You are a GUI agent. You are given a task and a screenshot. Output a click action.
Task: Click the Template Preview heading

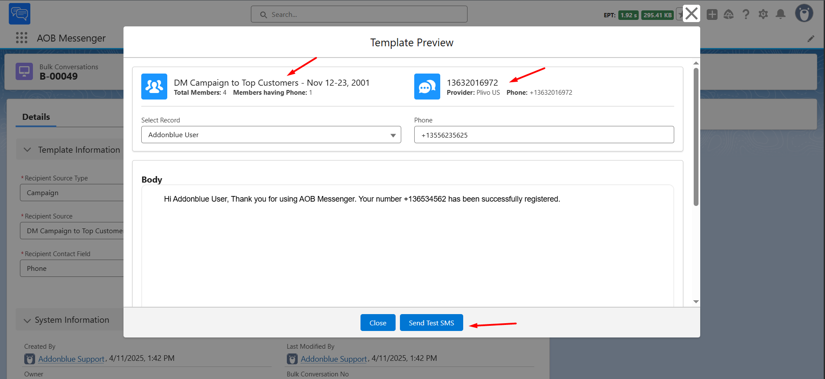click(412, 42)
